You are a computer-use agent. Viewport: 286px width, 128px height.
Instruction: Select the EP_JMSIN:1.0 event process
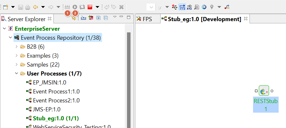tap(50, 82)
